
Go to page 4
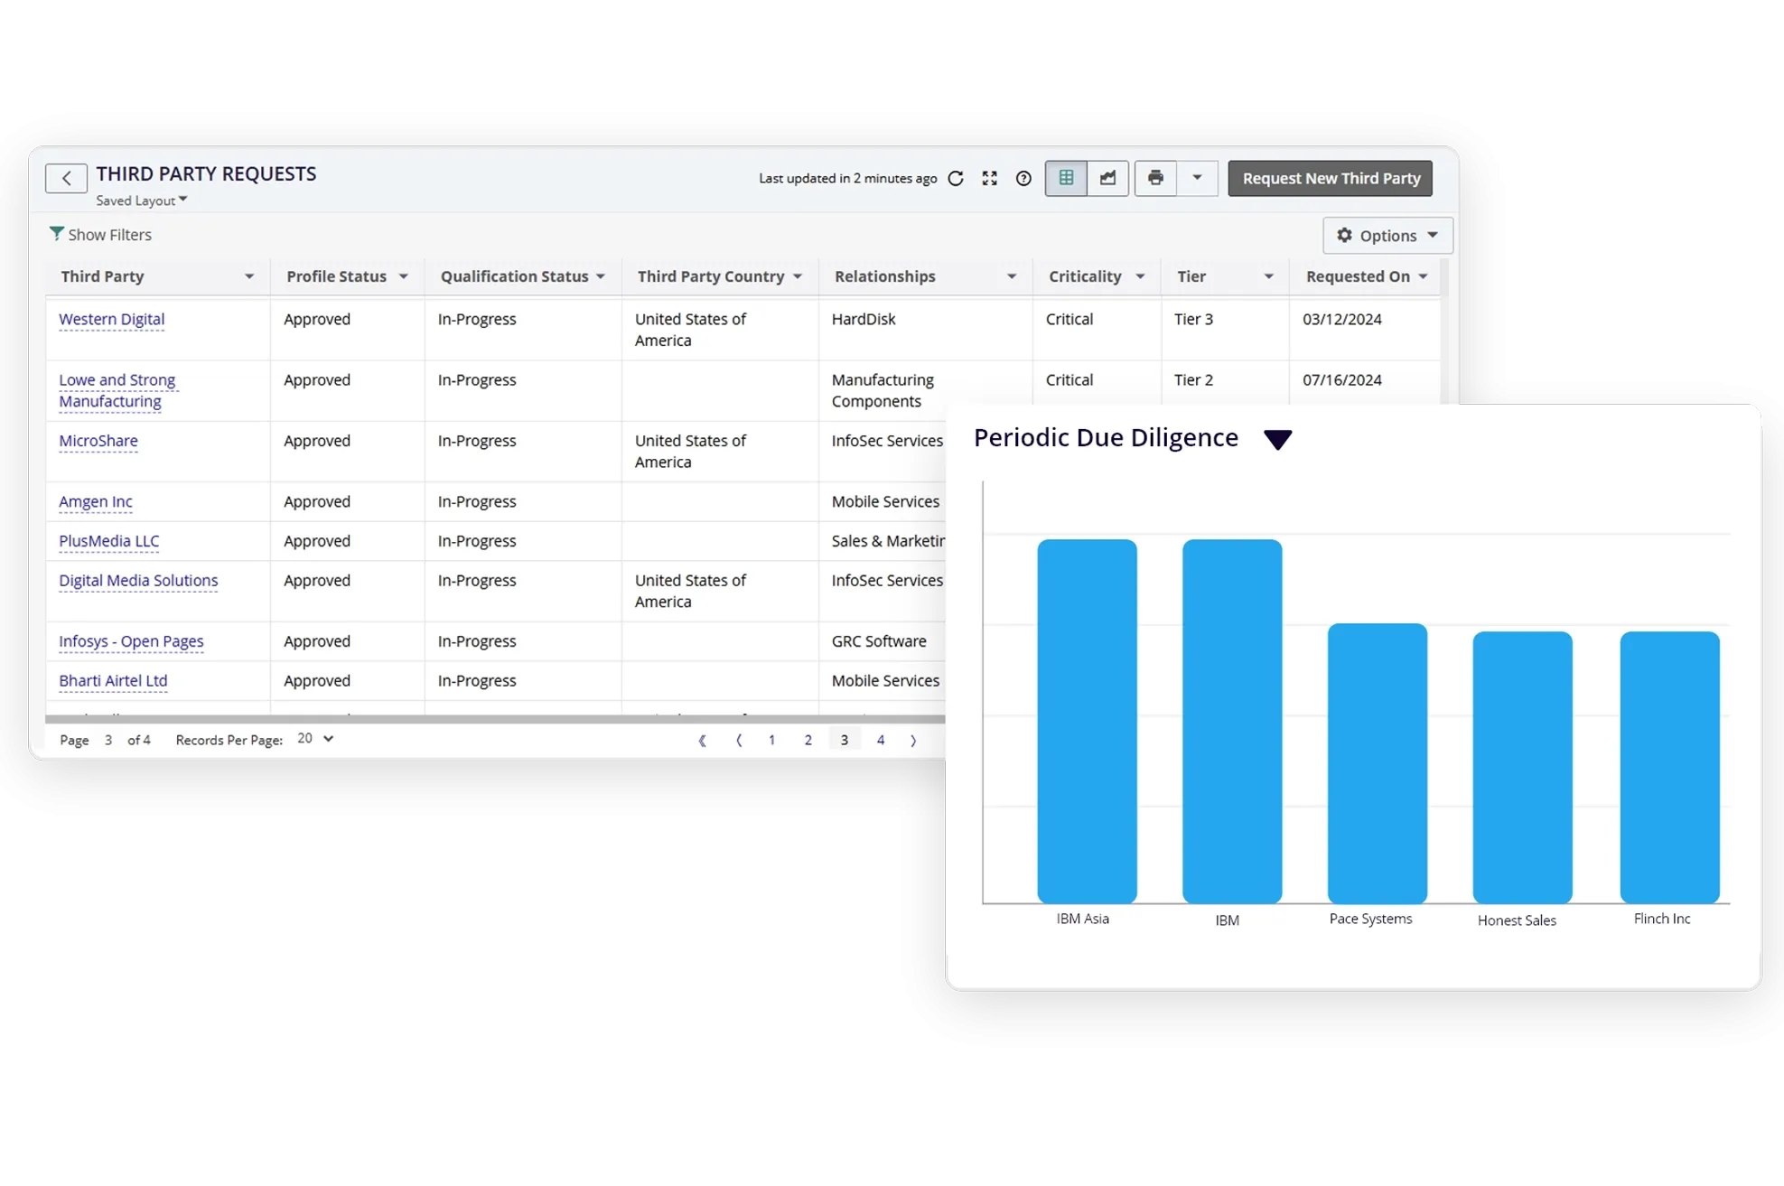pos(880,740)
